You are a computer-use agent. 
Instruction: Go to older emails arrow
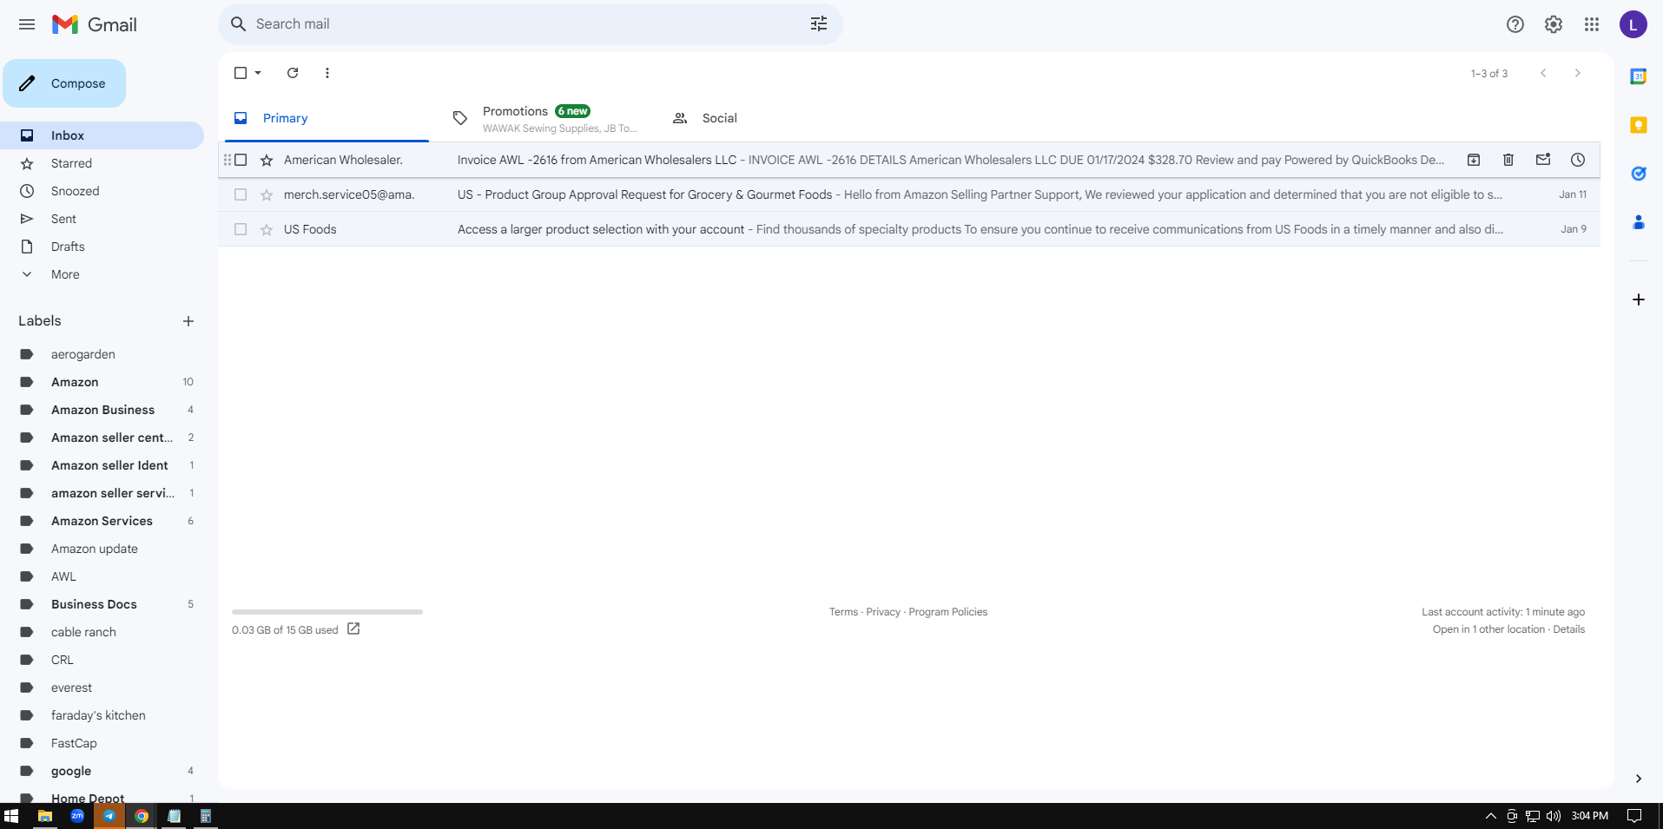1578,73
